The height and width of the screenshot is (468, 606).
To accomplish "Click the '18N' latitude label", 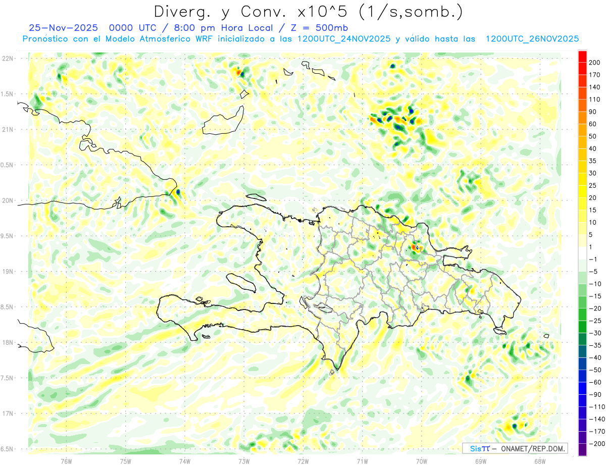I will pyautogui.click(x=8, y=342).
